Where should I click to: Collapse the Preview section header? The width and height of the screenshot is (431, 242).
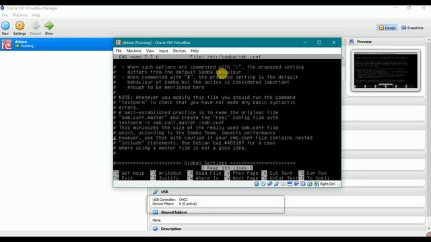pos(385,42)
